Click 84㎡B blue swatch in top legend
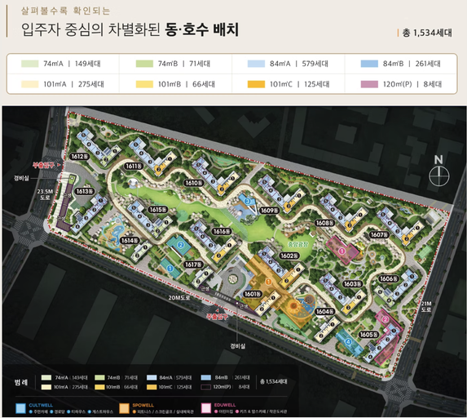This screenshot has height=418, width=467. click(x=369, y=64)
